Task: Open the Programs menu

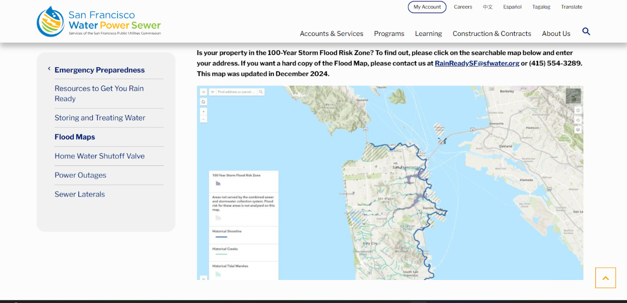Action: pyautogui.click(x=389, y=33)
